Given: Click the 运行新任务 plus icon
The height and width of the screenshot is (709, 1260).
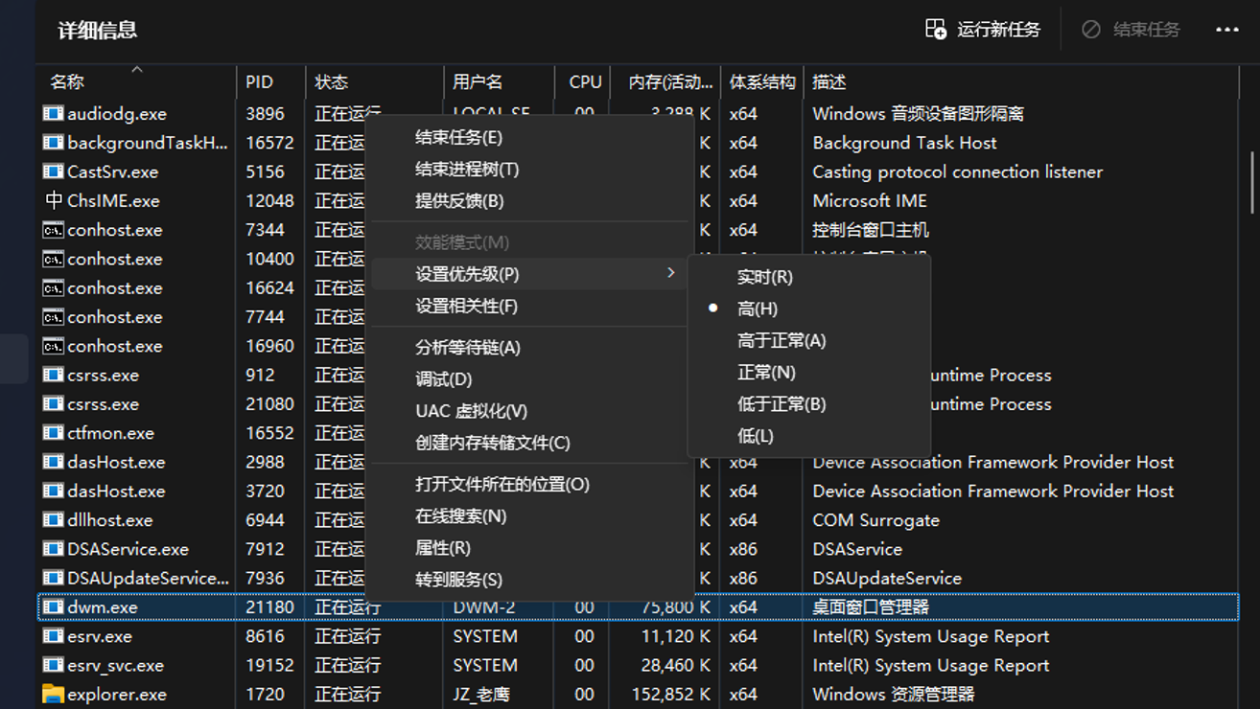Looking at the screenshot, I should [x=934, y=30].
